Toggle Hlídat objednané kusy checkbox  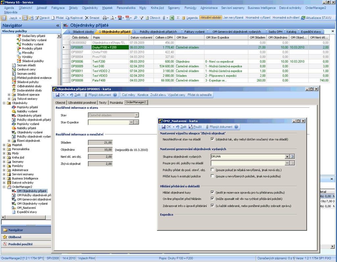tap(212, 192)
